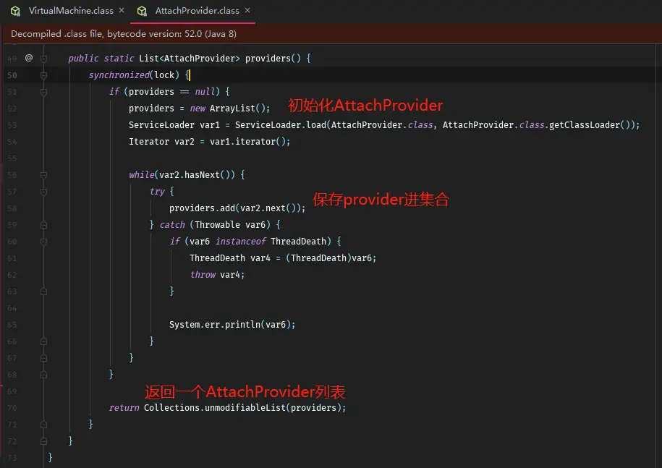662x468 pixels.
Task: Click 'ServiceLoader.load' call on line 53
Action: click(281, 125)
